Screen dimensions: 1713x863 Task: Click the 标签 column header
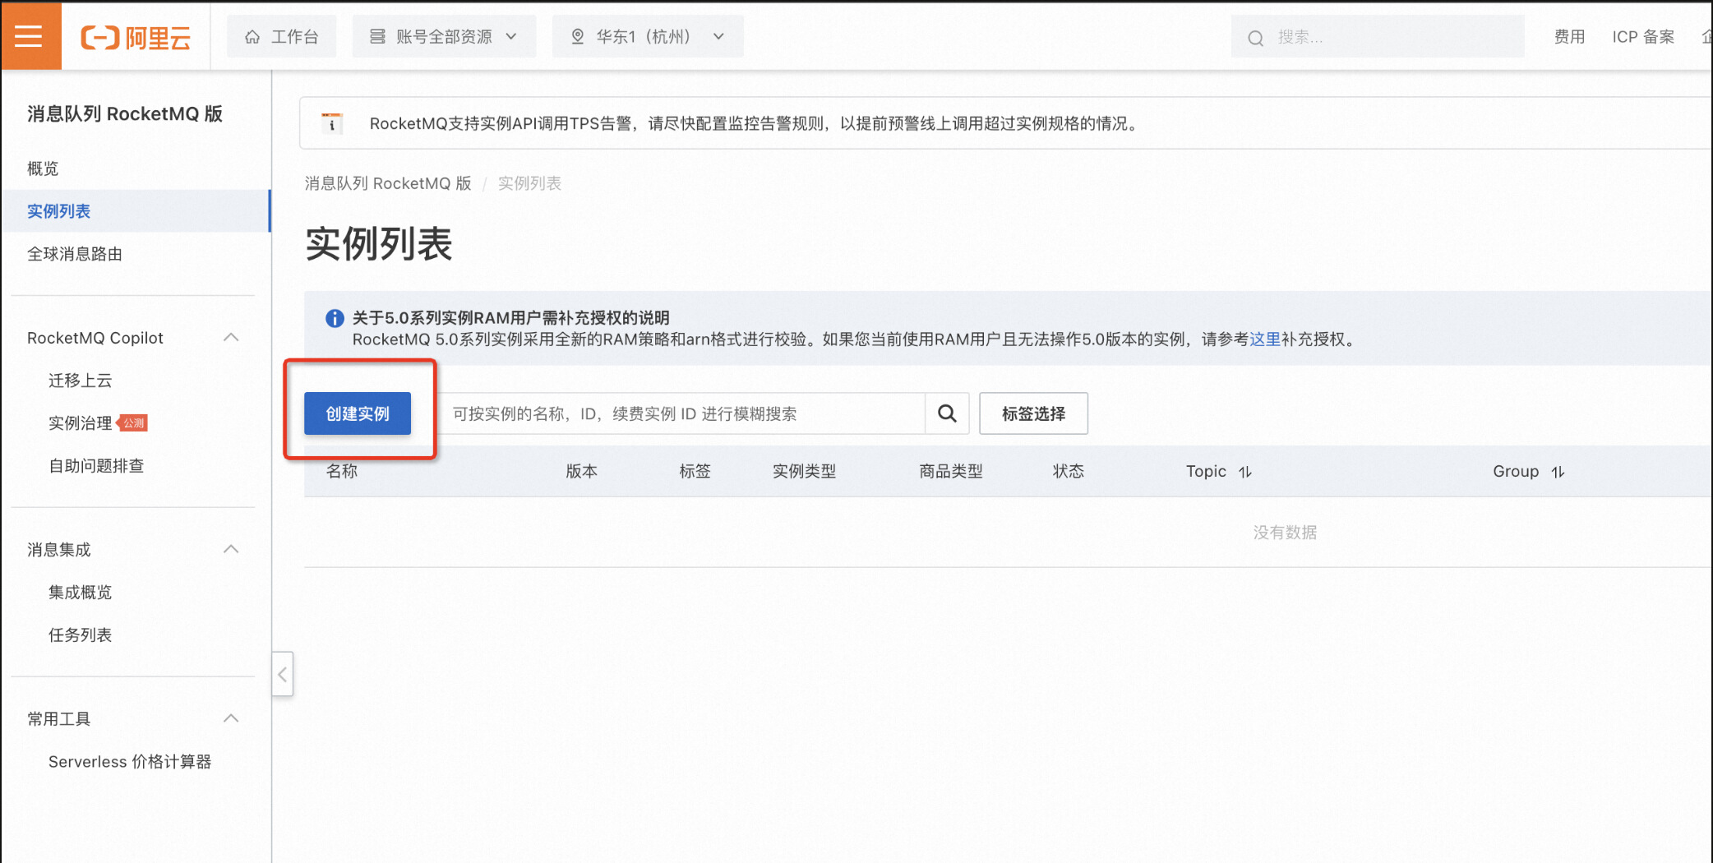695,471
